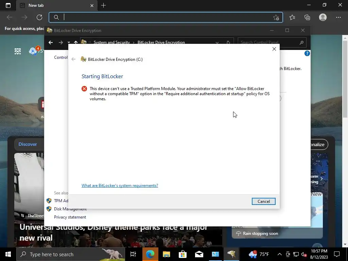Open Universal Studios news headline
This screenshot has width=348, height=261.
(114, 232)
